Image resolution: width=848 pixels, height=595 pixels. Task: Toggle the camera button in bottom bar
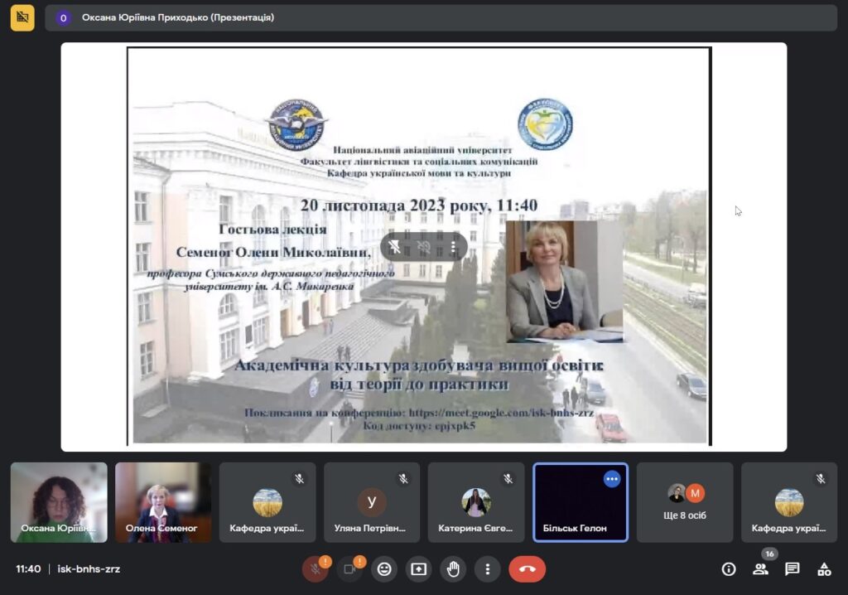click(349, 569)
